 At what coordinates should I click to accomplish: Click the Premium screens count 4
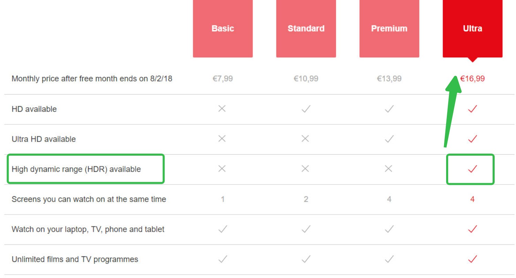coord(389,199)
